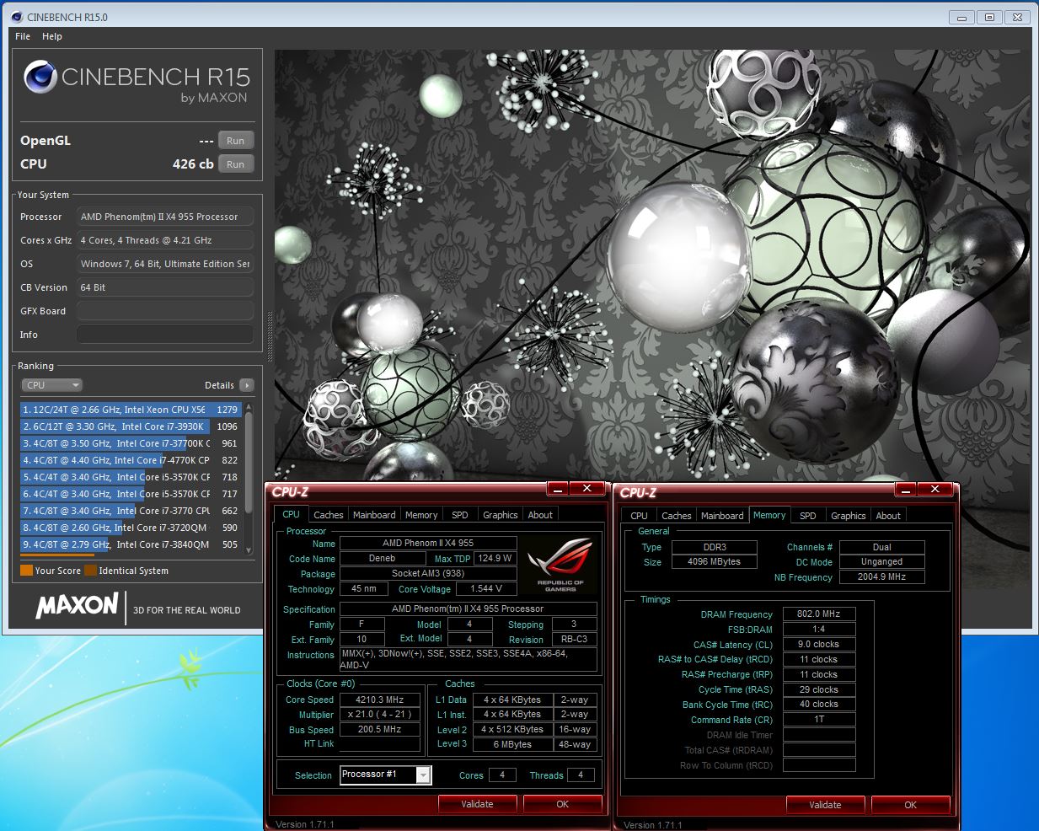Click the ranking list scroll-up arrow

(249, 408)
